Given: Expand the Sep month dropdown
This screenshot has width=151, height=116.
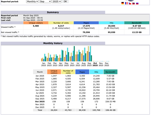Looking at the screenshot, I should (x=45, y=2).
